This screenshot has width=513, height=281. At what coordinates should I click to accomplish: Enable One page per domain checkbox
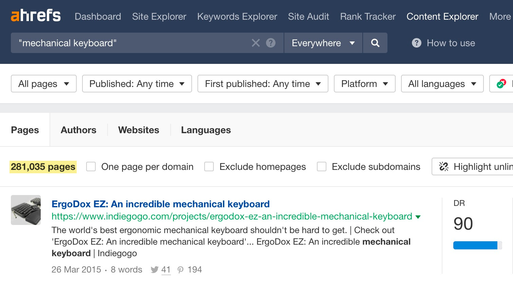click(91, 166)
